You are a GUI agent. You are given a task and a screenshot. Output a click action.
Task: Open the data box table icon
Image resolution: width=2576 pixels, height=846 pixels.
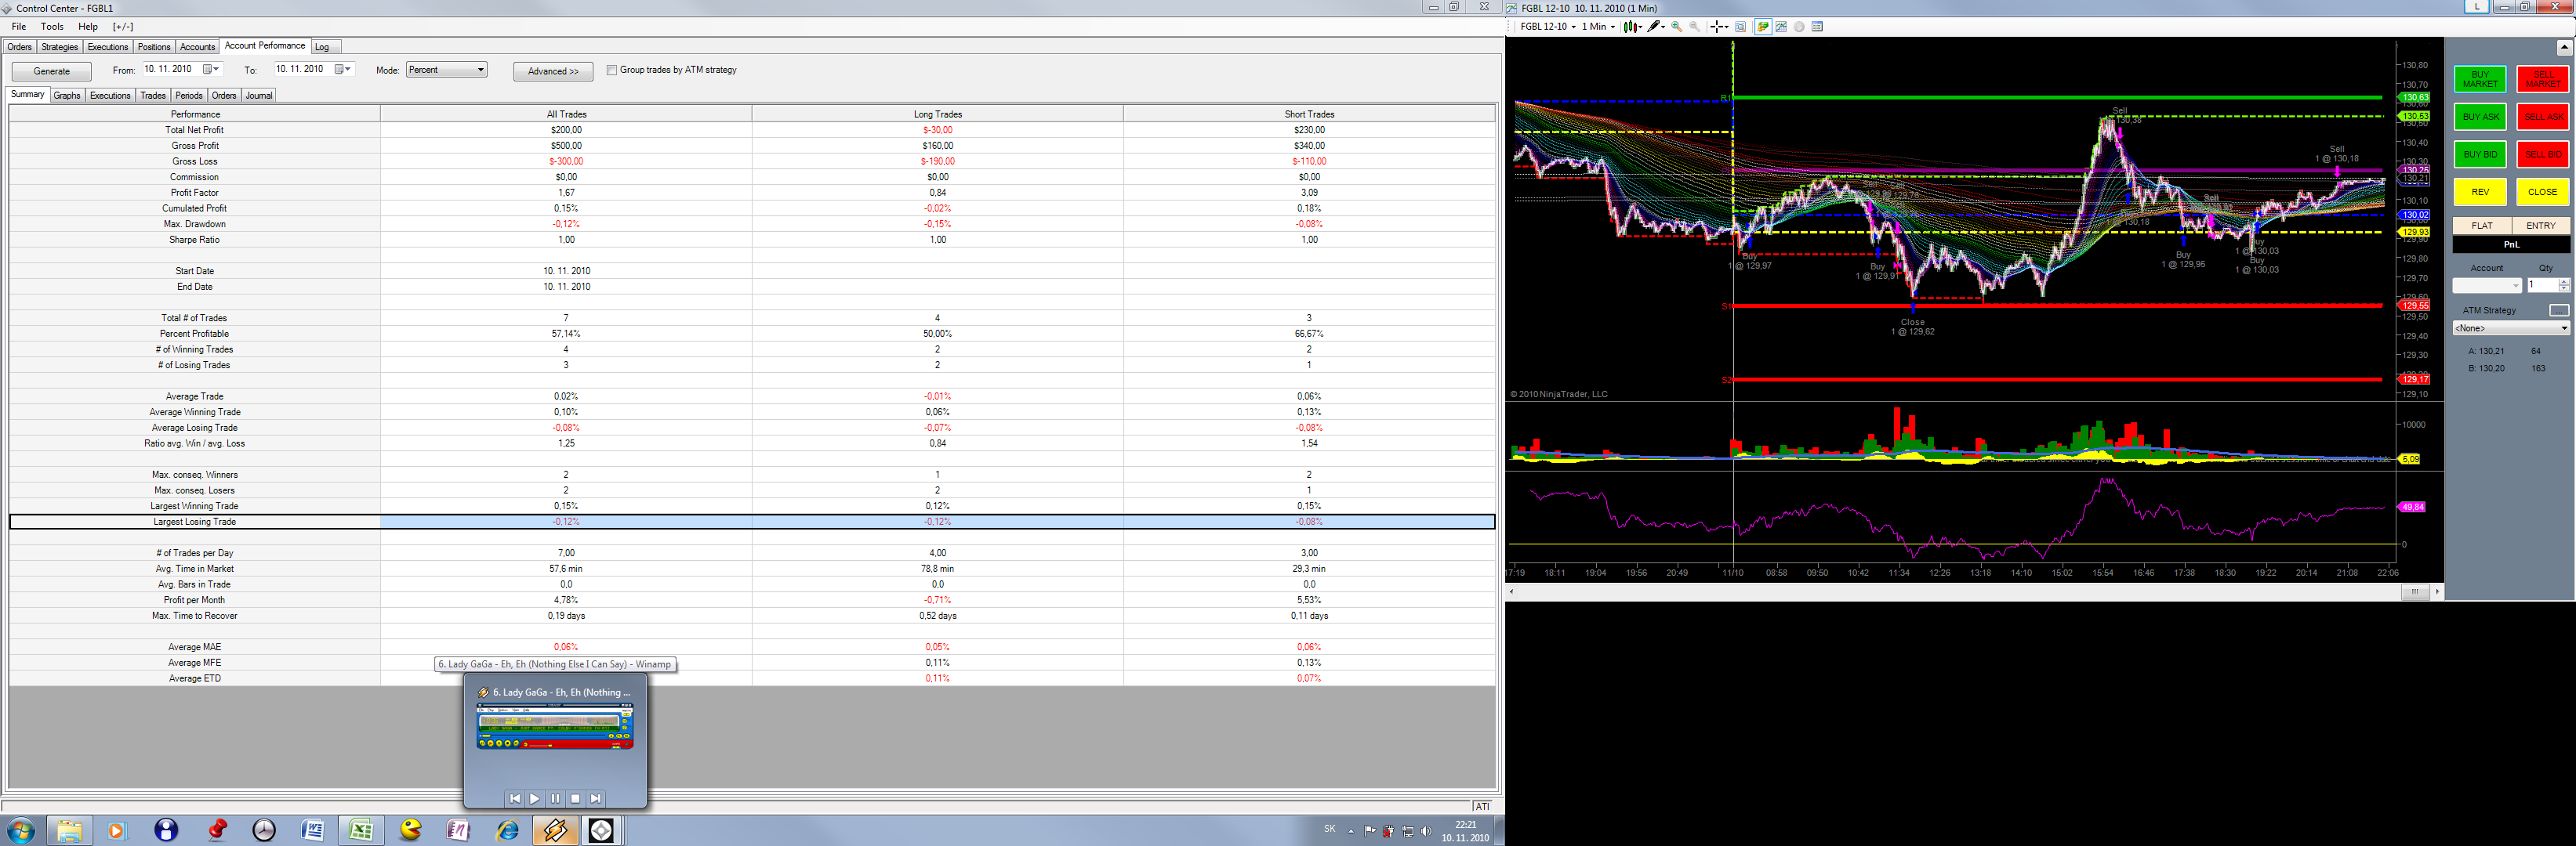pyautogui.click(x=1817, y=27)
